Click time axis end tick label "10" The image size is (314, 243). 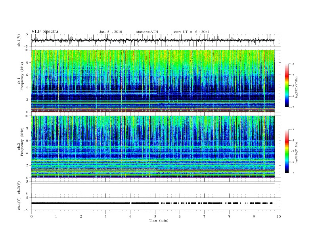tap(279, 216)
